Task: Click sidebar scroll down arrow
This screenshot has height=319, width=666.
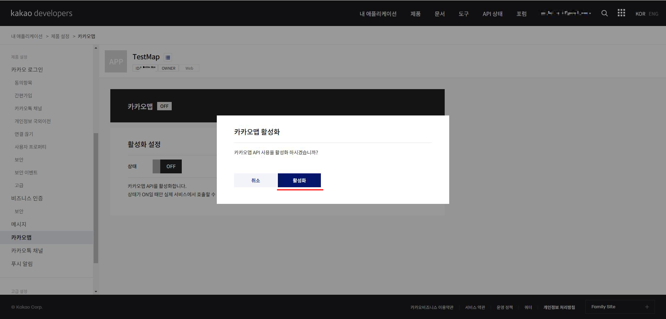Action: point(96,292)
